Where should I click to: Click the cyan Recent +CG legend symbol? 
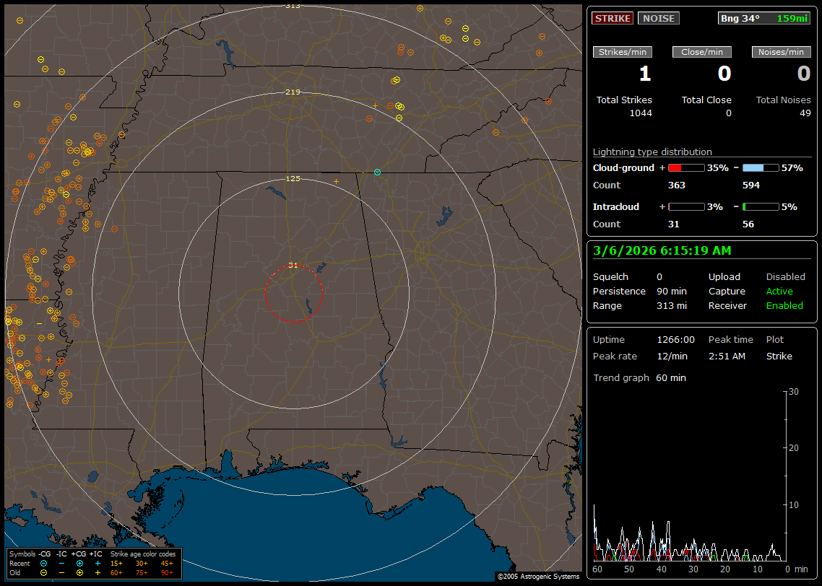pos(79,563)
